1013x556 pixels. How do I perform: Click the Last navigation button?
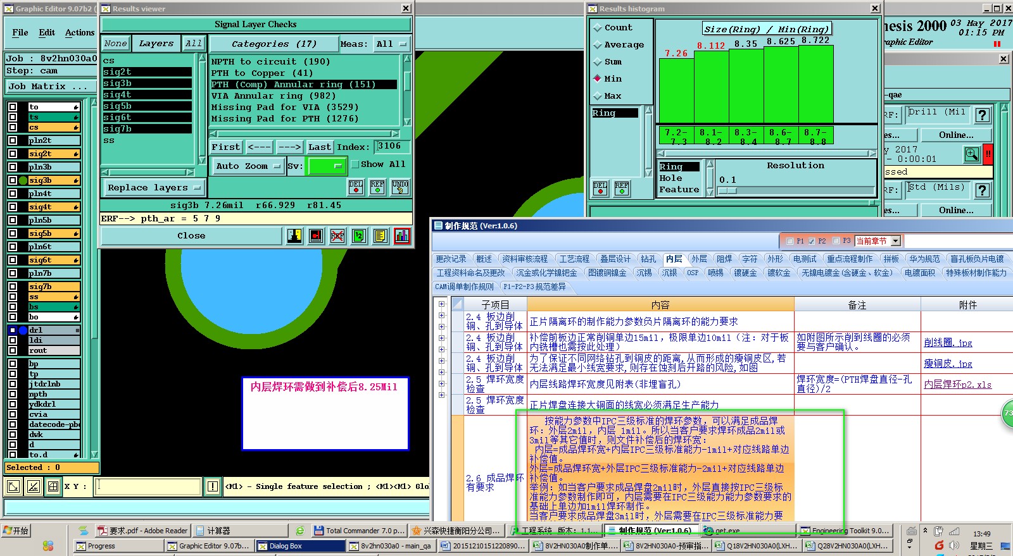coord(320,147)
